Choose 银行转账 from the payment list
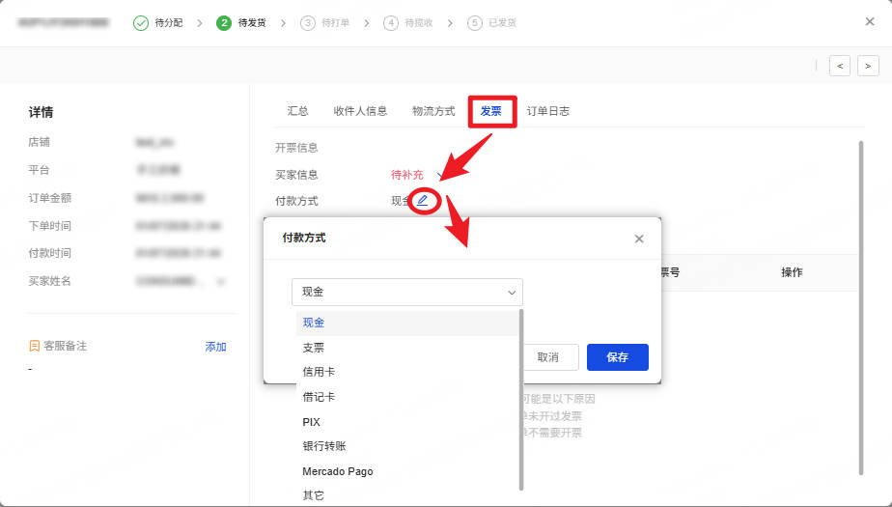892x507 pixels. pyautogui.click(x=406, y=446)
